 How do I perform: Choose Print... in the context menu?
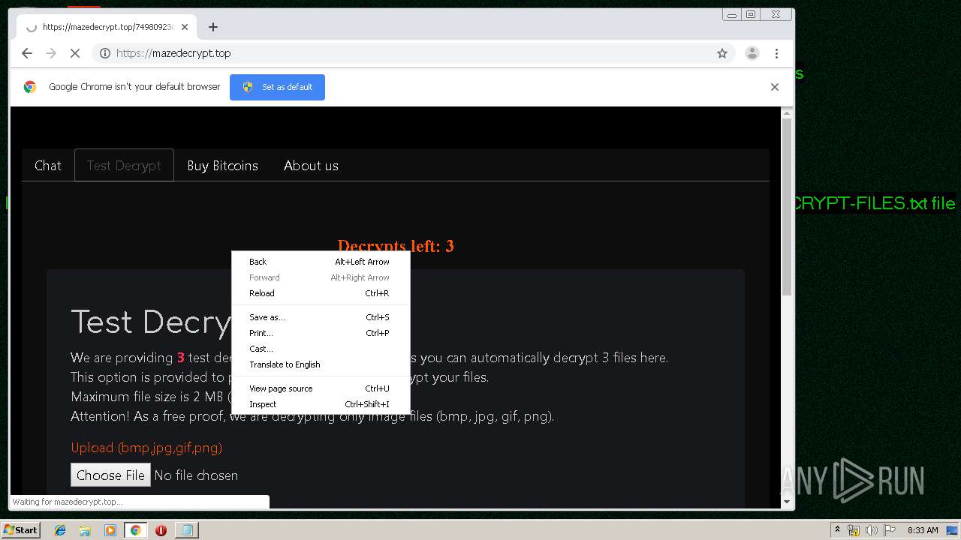coord(321,333)
